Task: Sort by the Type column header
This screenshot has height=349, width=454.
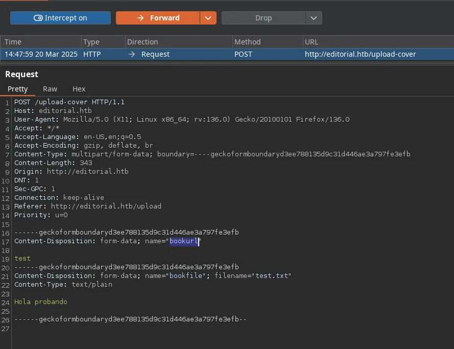Action: tap(91, 42)
